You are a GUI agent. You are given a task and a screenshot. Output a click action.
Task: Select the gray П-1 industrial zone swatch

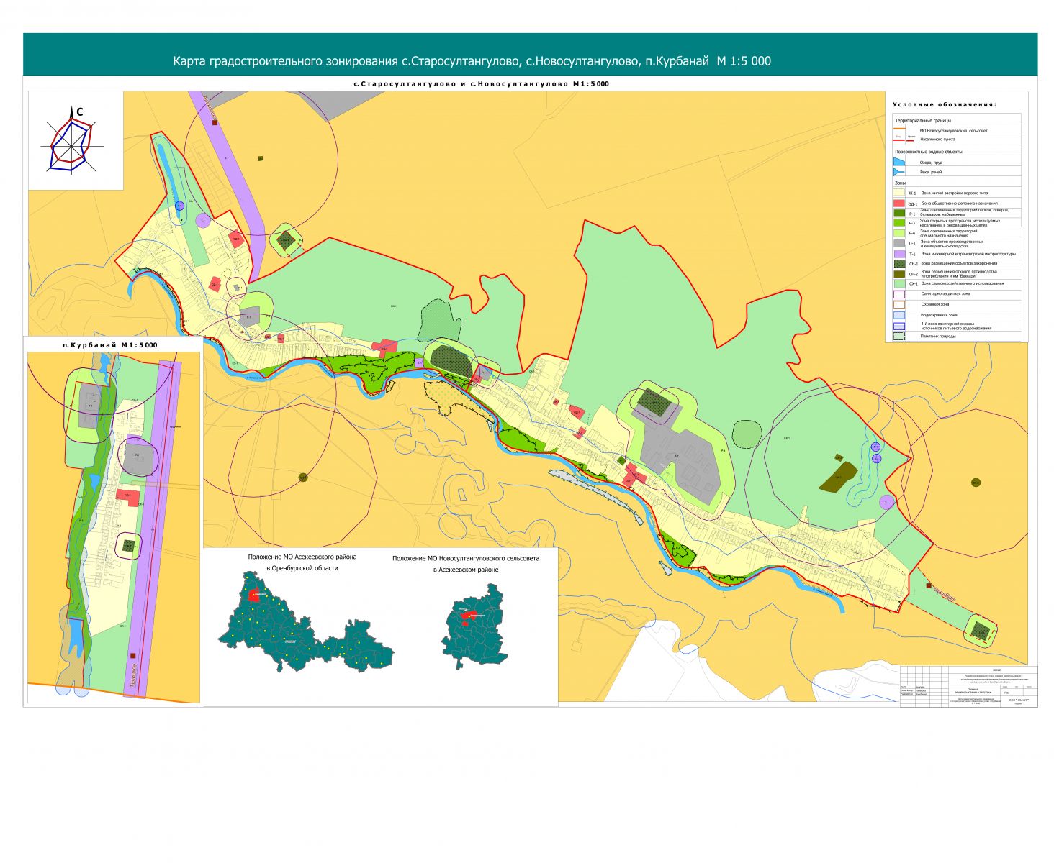click(x=899, y=243)
